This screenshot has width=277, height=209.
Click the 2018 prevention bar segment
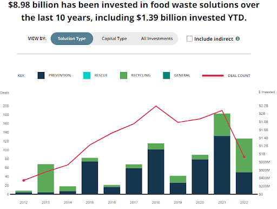tap(156, 172)
